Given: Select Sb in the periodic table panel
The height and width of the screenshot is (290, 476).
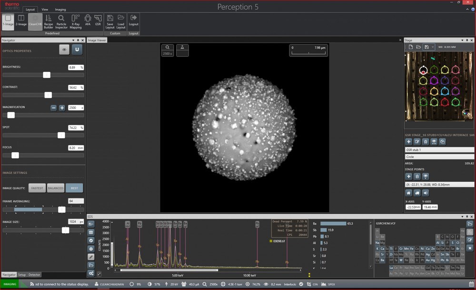Looking at the screenshot, I should (446, 254).
